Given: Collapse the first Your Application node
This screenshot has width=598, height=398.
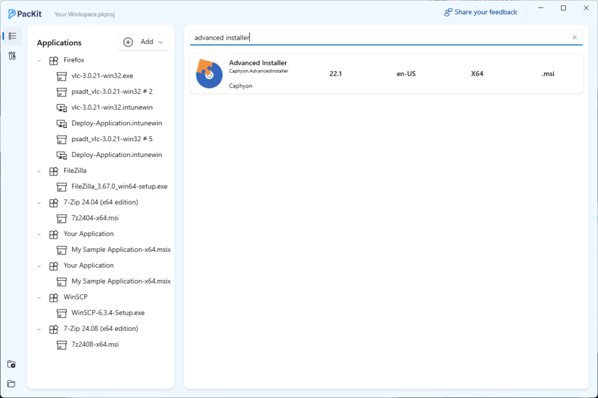Looking at the screenshot, I should (39, 234).
